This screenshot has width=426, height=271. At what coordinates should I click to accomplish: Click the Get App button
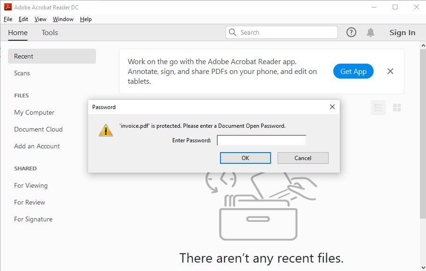[353, 71]
